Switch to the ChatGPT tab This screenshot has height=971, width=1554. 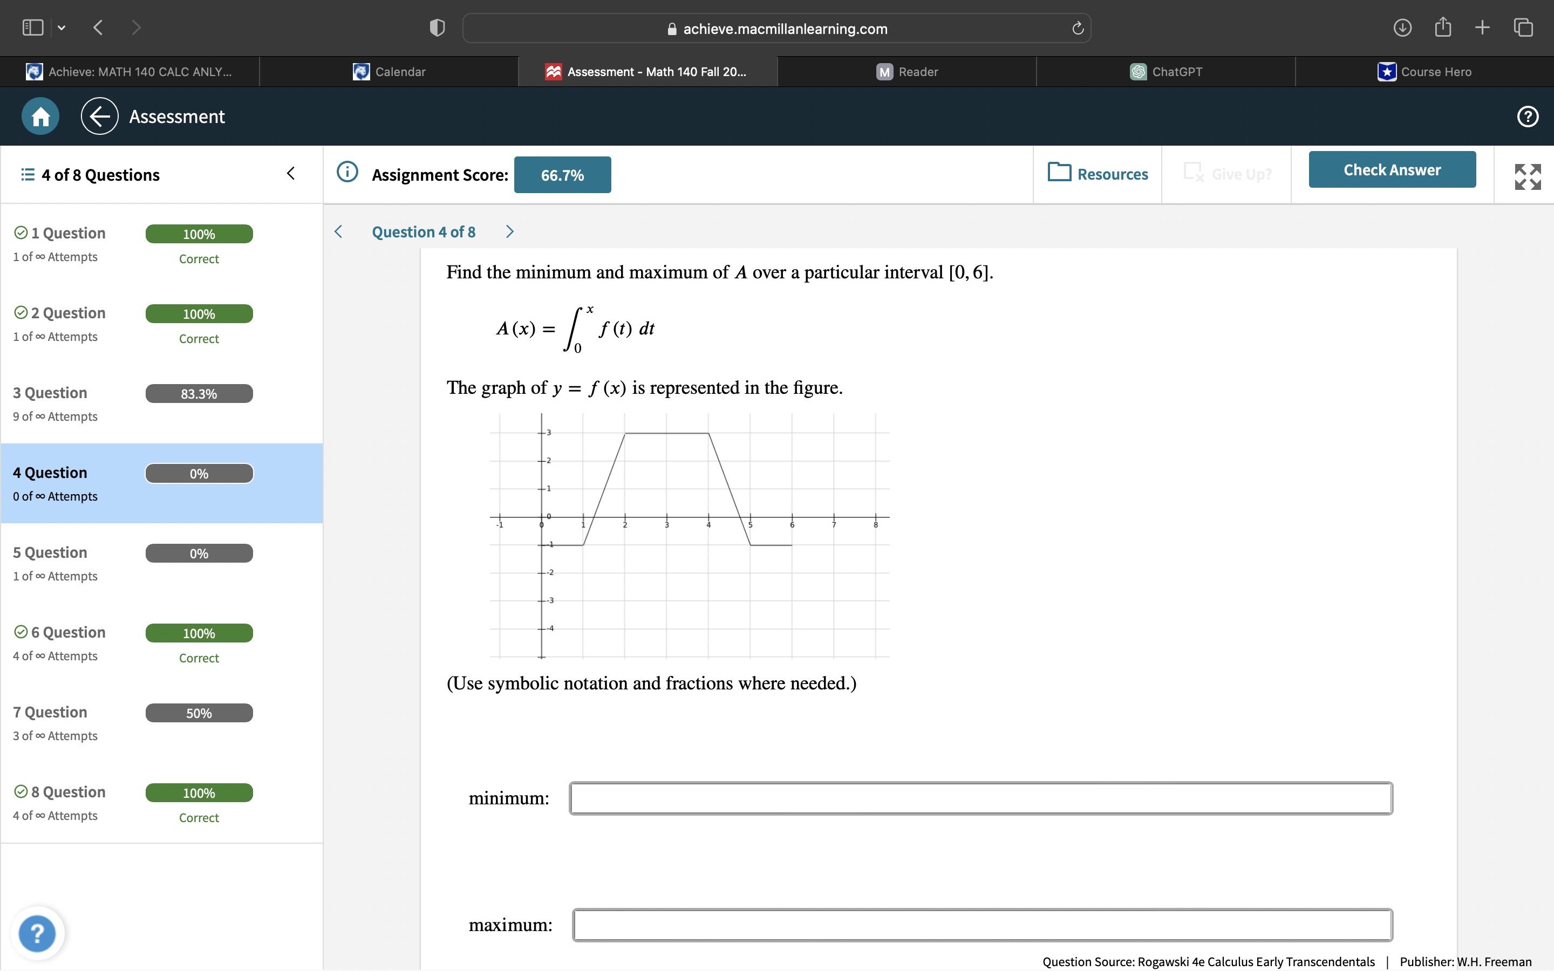coord(1168,71)
